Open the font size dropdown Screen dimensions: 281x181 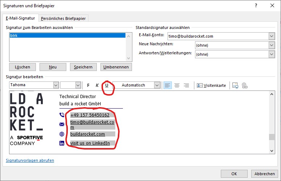point(78,85)
